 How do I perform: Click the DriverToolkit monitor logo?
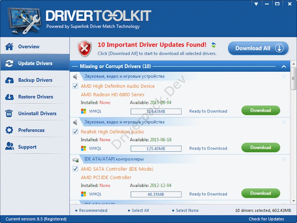tap(24, 21)
